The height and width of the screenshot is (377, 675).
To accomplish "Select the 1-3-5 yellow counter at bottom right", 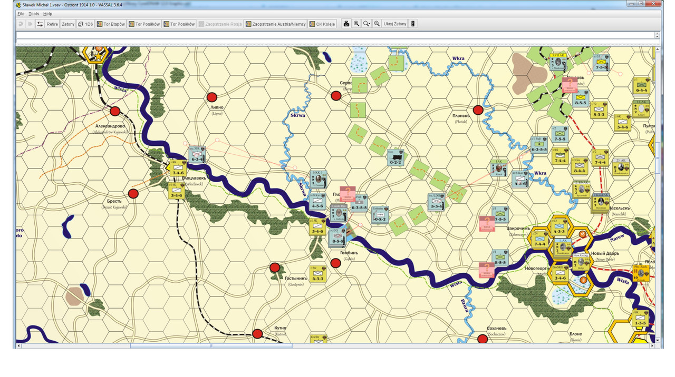I will click(640, 319).
